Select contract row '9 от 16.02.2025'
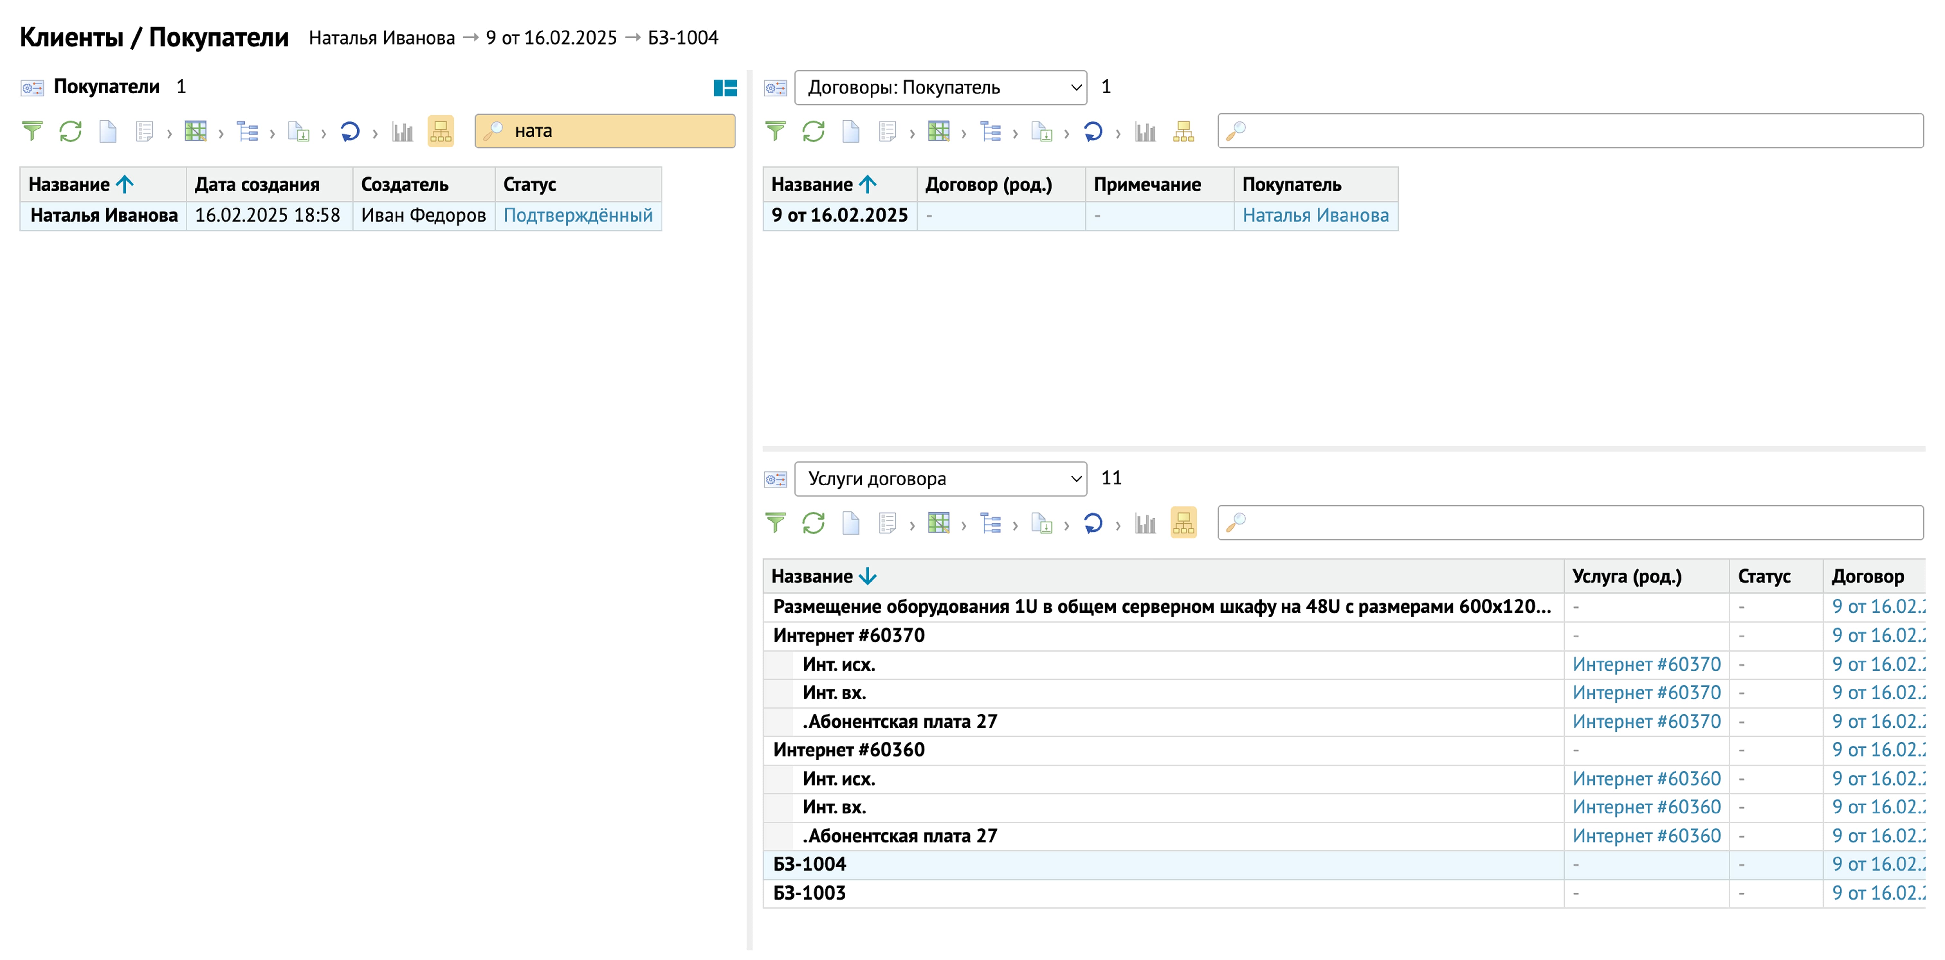Viewport: 1945px width, 960px height. [x=1081, y=216]
